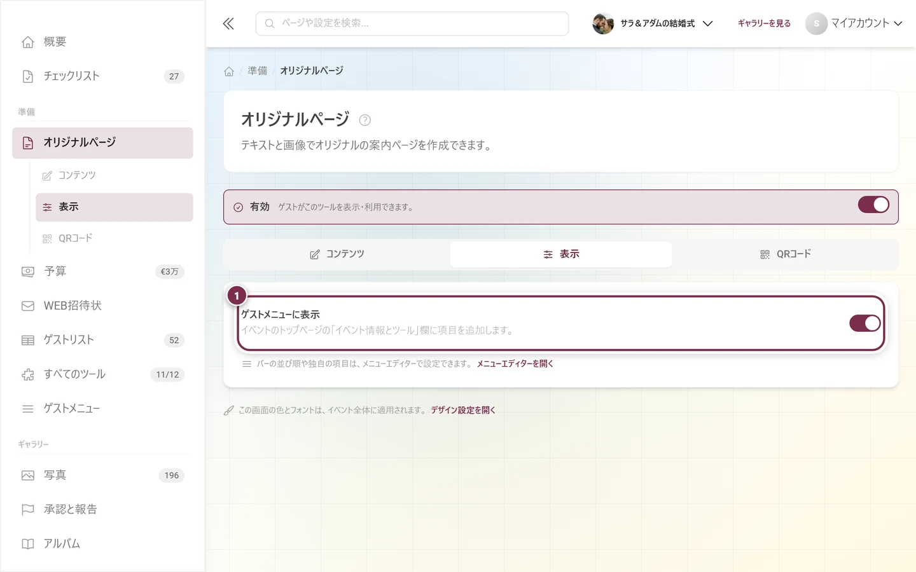Click the オリジナルページ sidebar page icon
This screenshot has height=572, width=916.
(28, 143)
